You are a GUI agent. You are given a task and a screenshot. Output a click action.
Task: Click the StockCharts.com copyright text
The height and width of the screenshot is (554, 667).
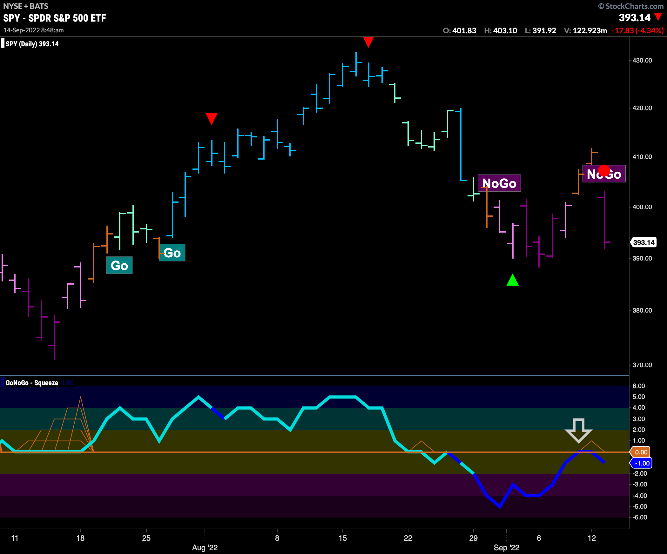click(631, 6)
